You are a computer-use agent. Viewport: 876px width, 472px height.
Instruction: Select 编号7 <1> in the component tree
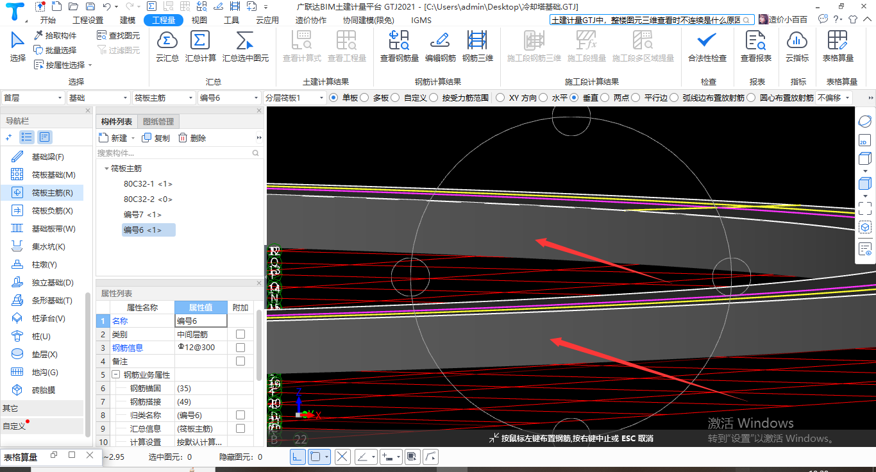click(x=142, y=214)
